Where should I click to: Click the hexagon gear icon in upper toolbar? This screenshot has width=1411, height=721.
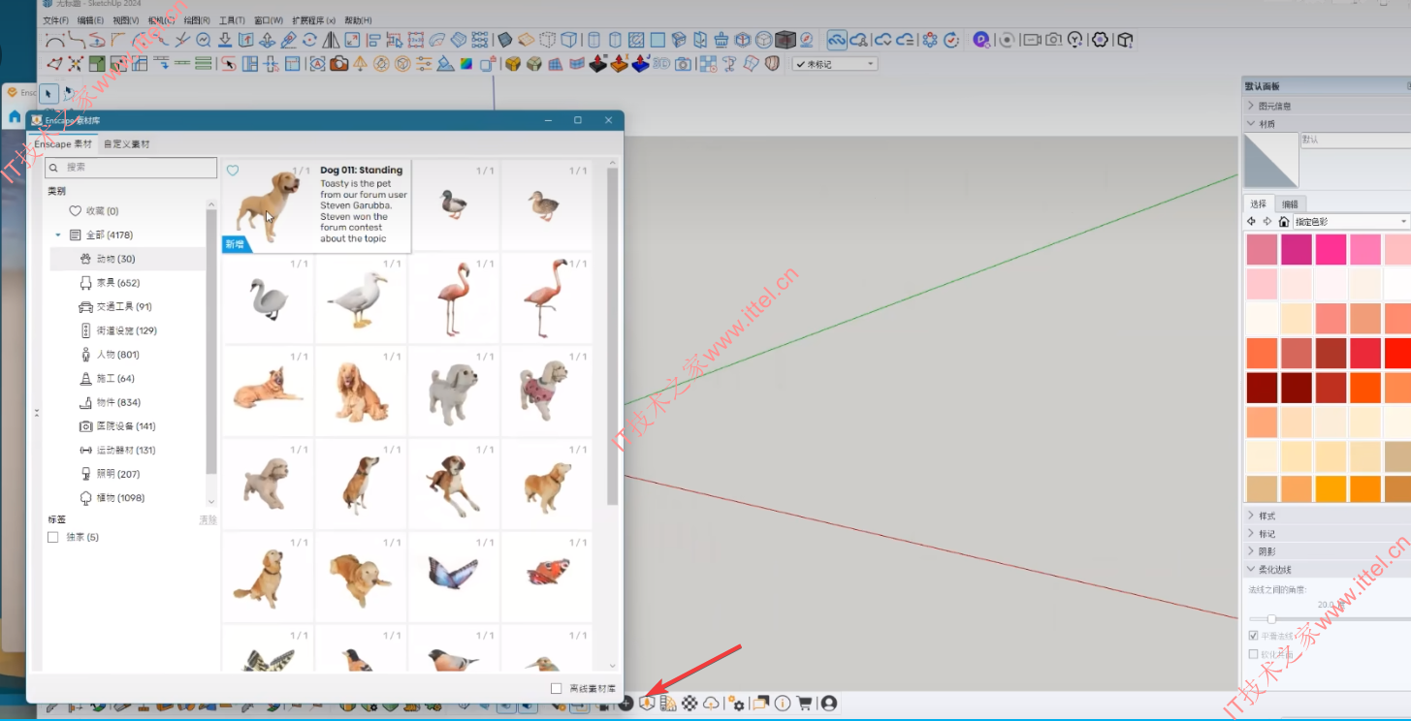[x=1100, y=40]
